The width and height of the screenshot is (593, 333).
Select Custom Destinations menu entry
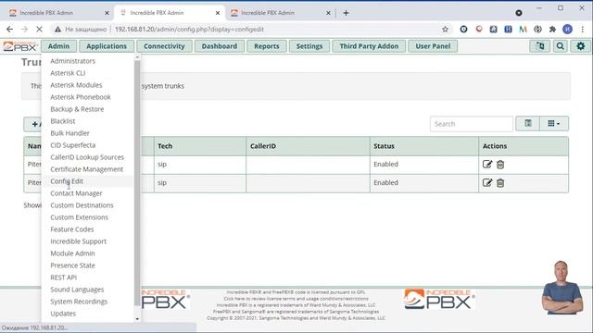coord(82,205)
